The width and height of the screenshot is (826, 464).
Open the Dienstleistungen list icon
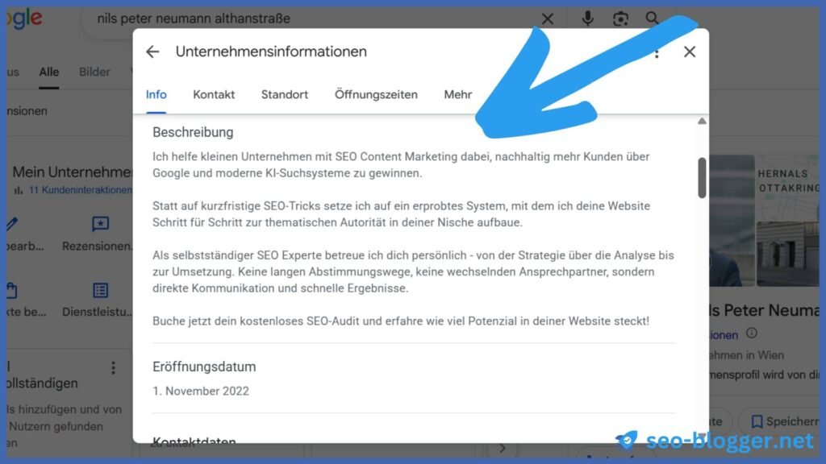pyautogui.click(x=100, y=290)
